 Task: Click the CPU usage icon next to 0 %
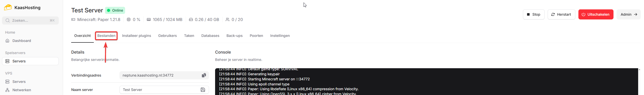click(x=129, y=19)
